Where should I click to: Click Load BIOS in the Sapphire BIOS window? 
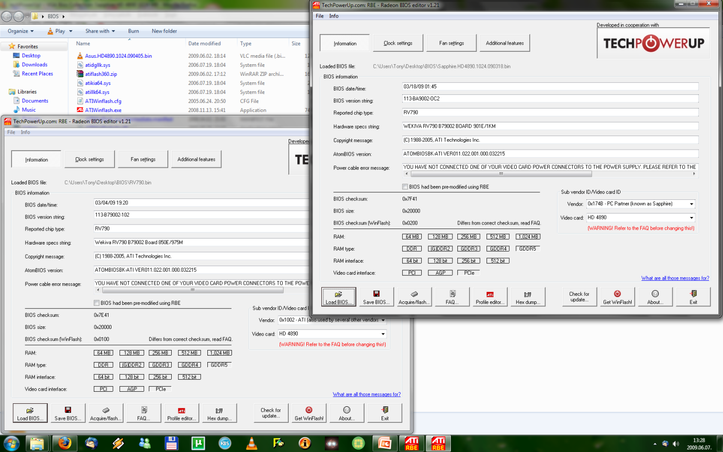coord(338,297)
